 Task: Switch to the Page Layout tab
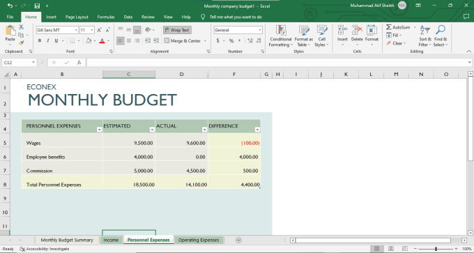pos(77,17)
